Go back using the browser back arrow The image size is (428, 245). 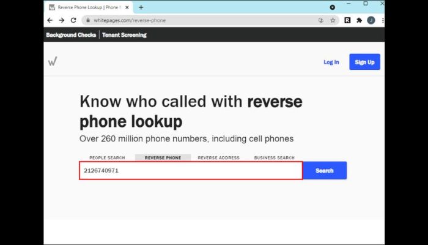point(50,20)
